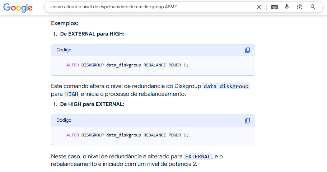Viewport: 327px width, 172px height.
Task: Start voice search with the microphone icon
Action: (x=286, y=7)
